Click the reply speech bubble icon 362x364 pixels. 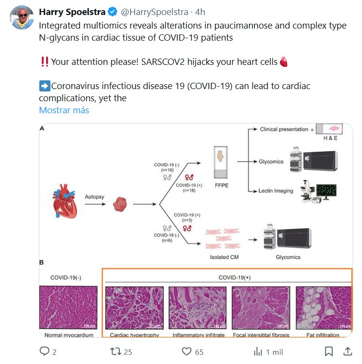[45, 351]
